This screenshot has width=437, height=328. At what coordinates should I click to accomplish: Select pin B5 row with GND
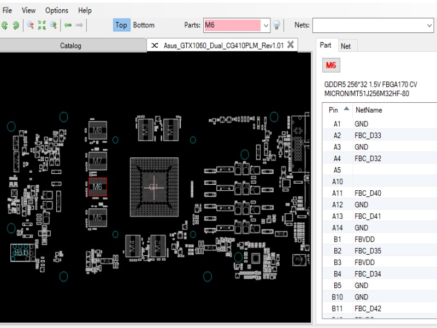[x=380, y=285]
